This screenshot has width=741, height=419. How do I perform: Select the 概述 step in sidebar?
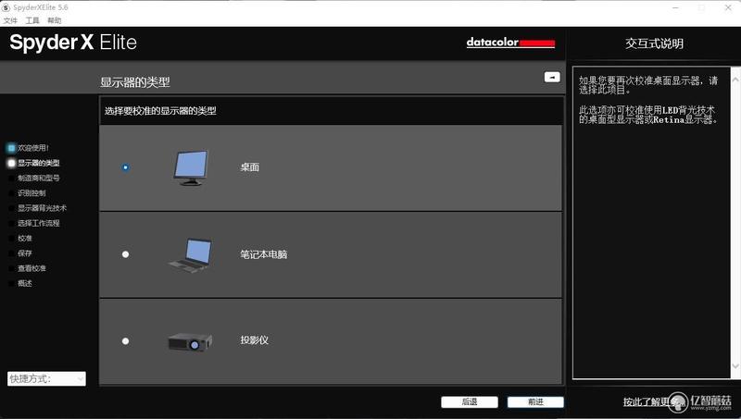click(25, 284)
